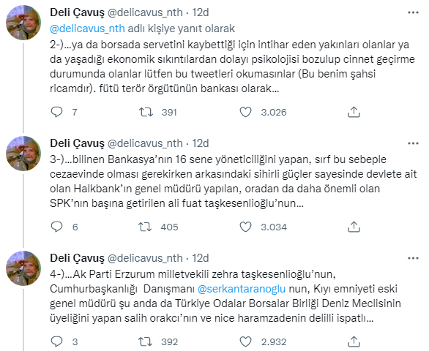Screen dimensions: 429x351
Task: Share the tweet about Bankasya
Action: pyautogui.click(x=354, y=227)
